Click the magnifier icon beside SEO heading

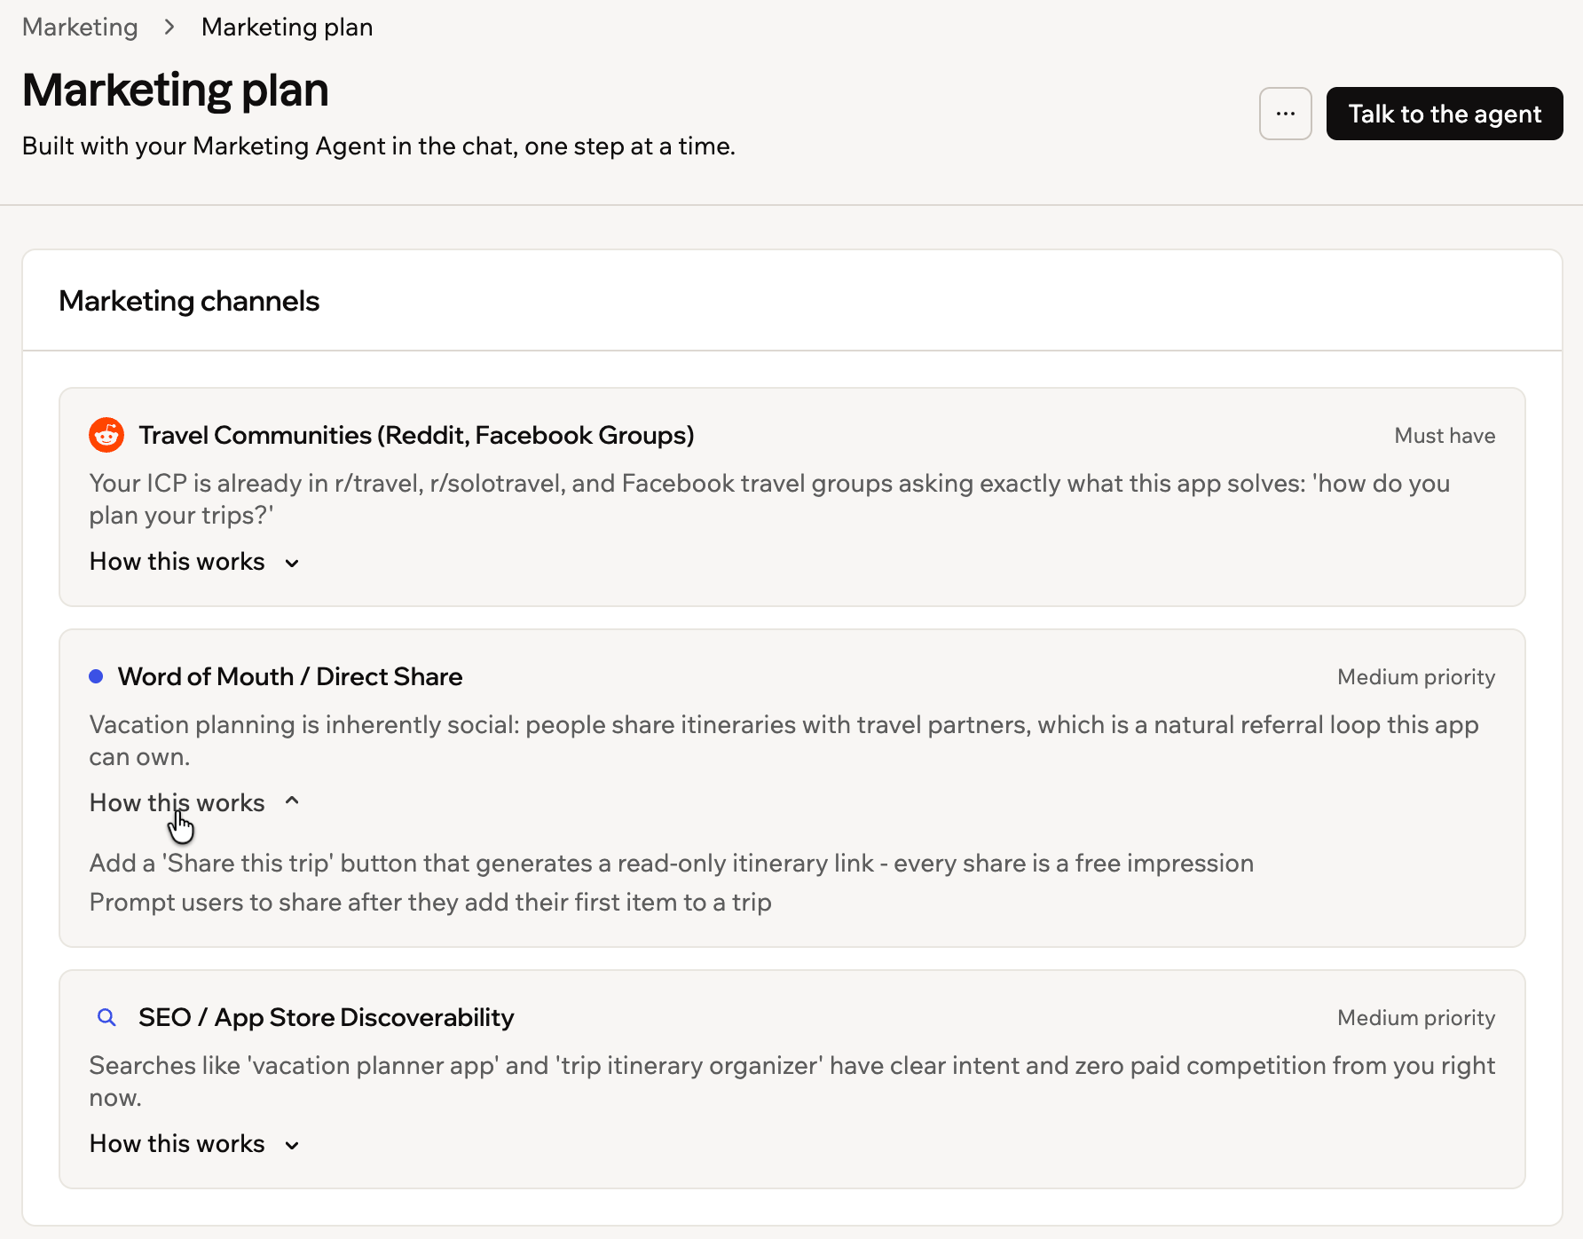click(x=106, y=1017)
